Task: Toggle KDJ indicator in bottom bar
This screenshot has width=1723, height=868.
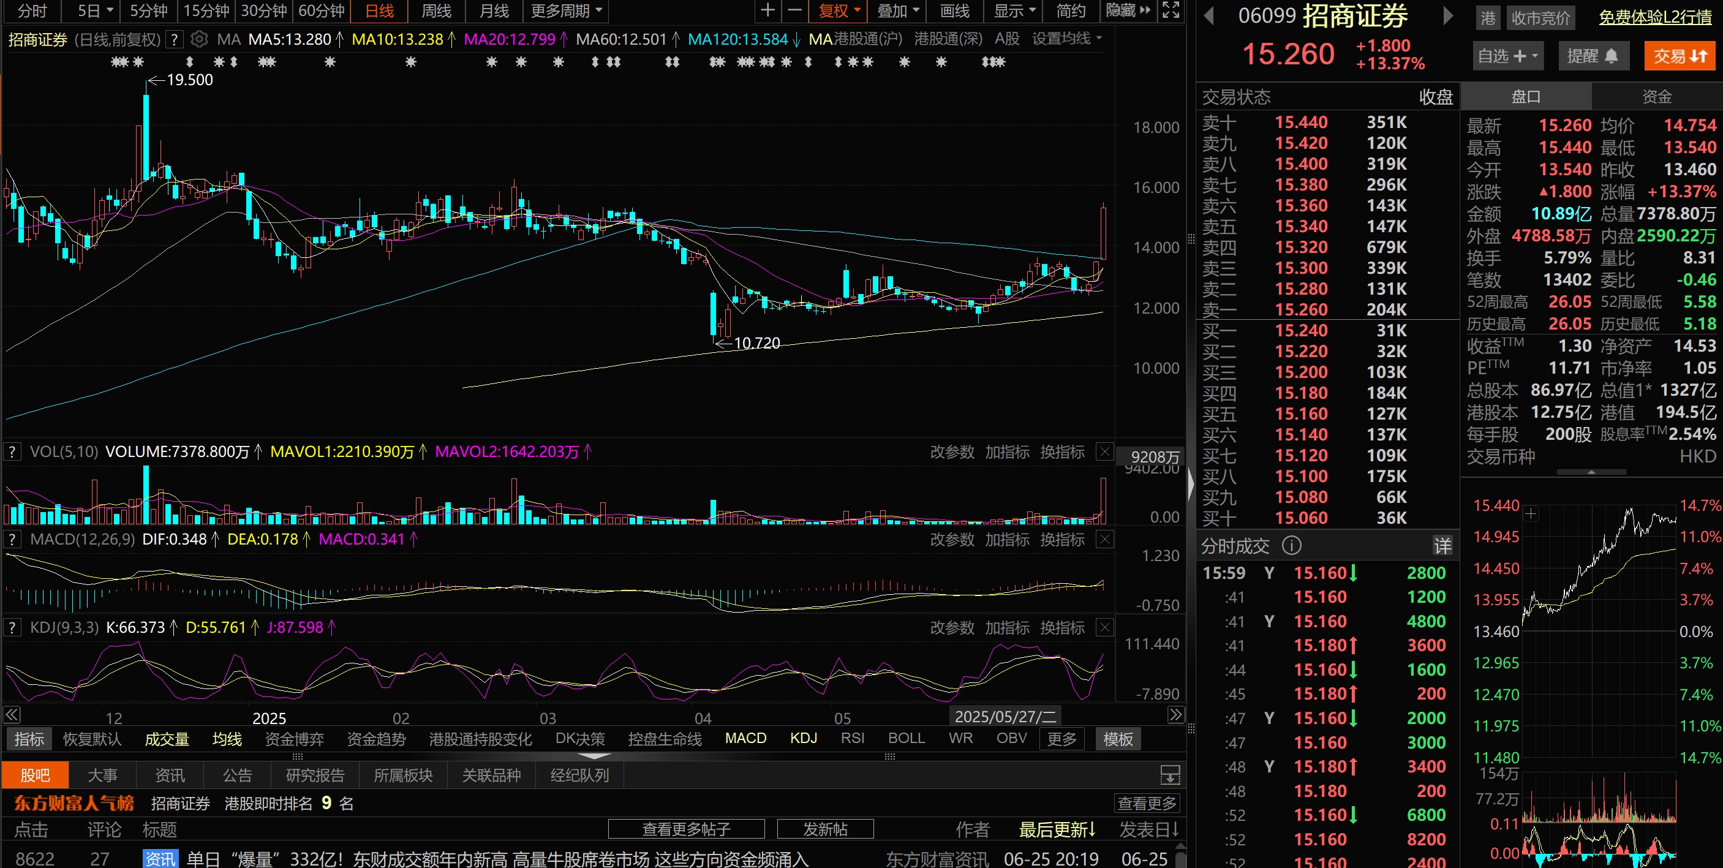Action: coord(803,738)
